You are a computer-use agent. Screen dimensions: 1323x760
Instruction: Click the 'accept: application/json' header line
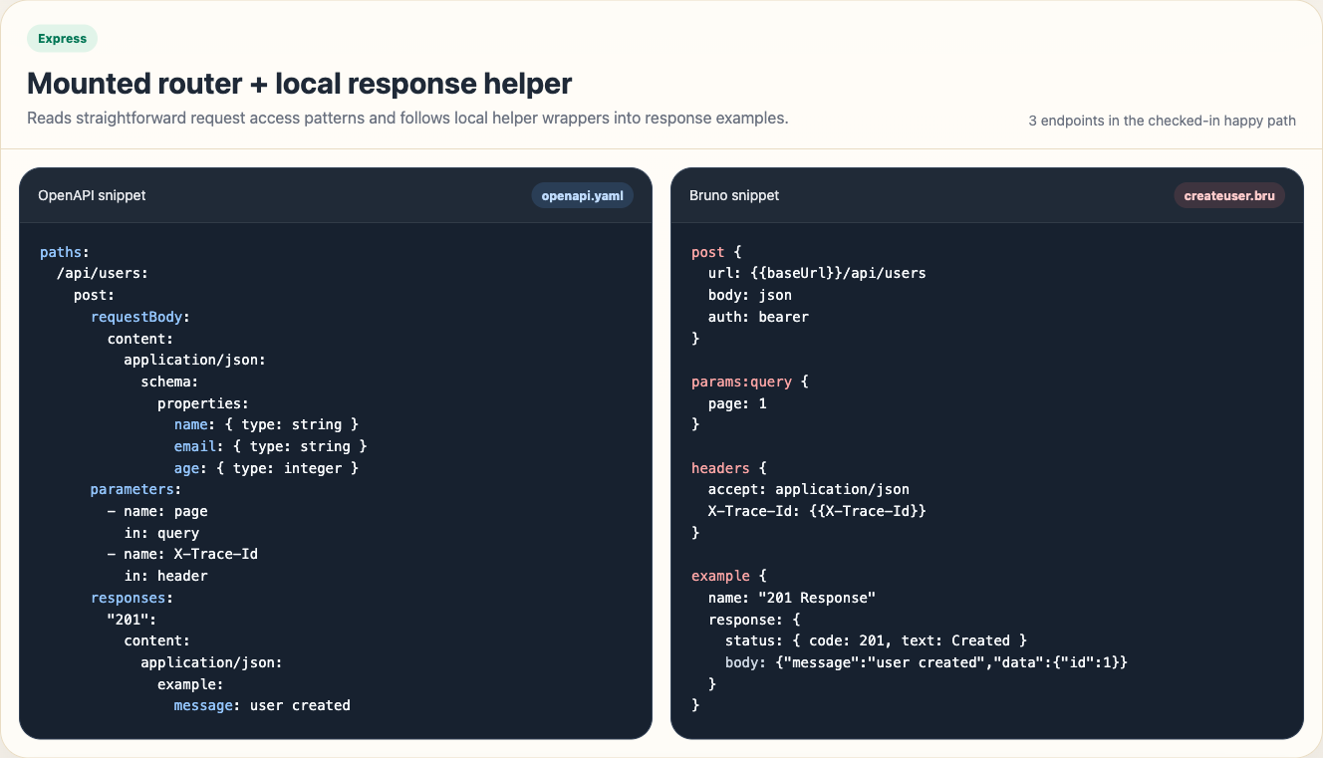coord(809,489)
